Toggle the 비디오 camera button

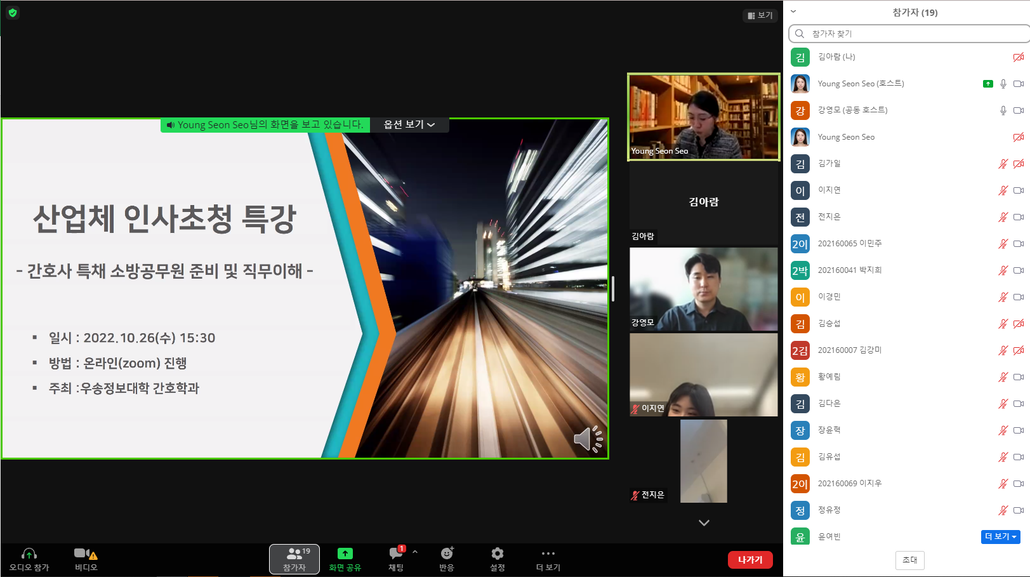pos(86,559)
